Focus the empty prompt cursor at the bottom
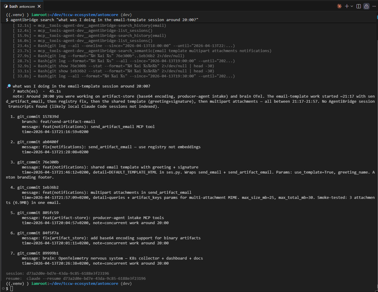The width and height of the screenshot is (378, 292). [x=12, y=289]
